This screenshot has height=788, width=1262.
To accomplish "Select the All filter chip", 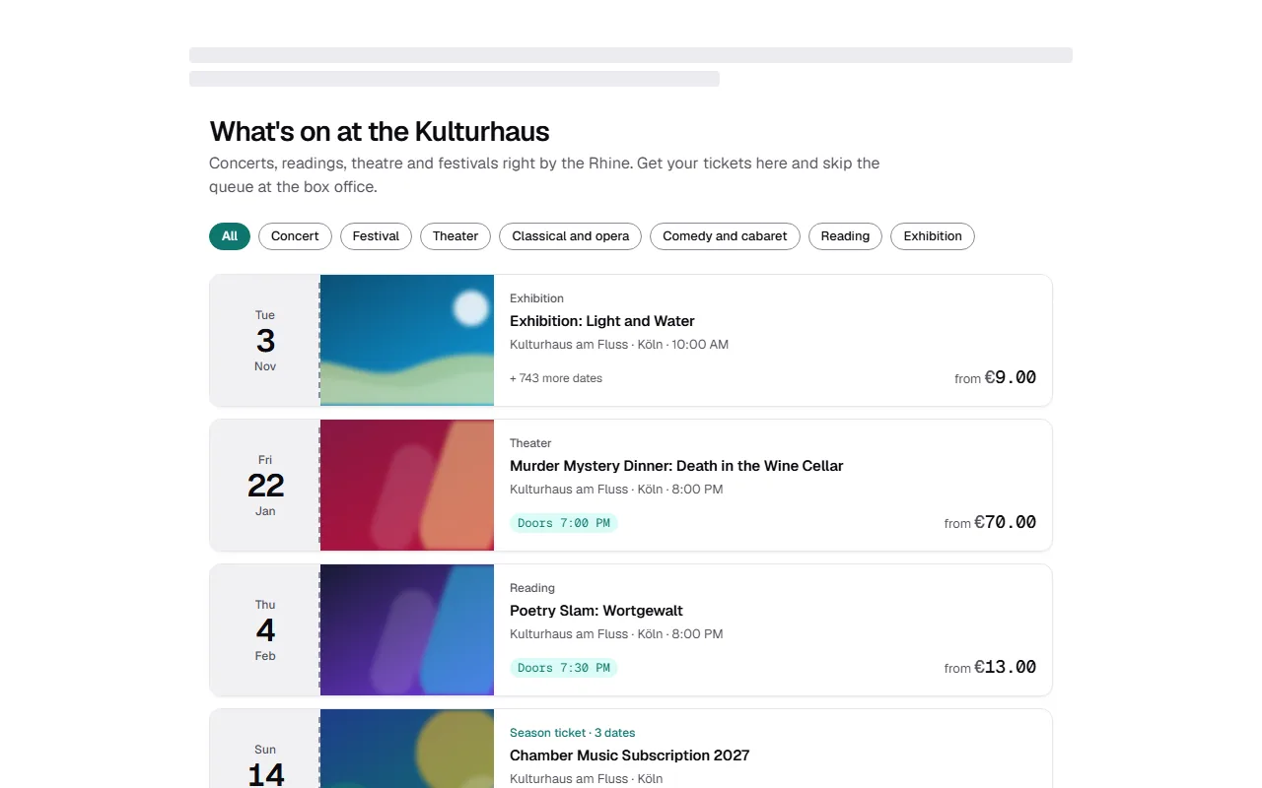I will coord(230,236).
